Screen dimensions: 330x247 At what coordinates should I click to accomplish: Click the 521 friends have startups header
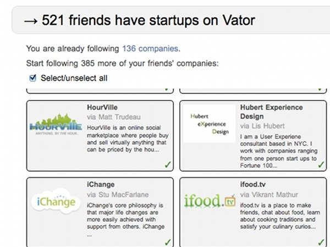point(140,20)
